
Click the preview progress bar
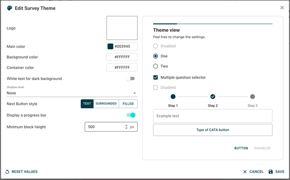(x=213, y=24)
